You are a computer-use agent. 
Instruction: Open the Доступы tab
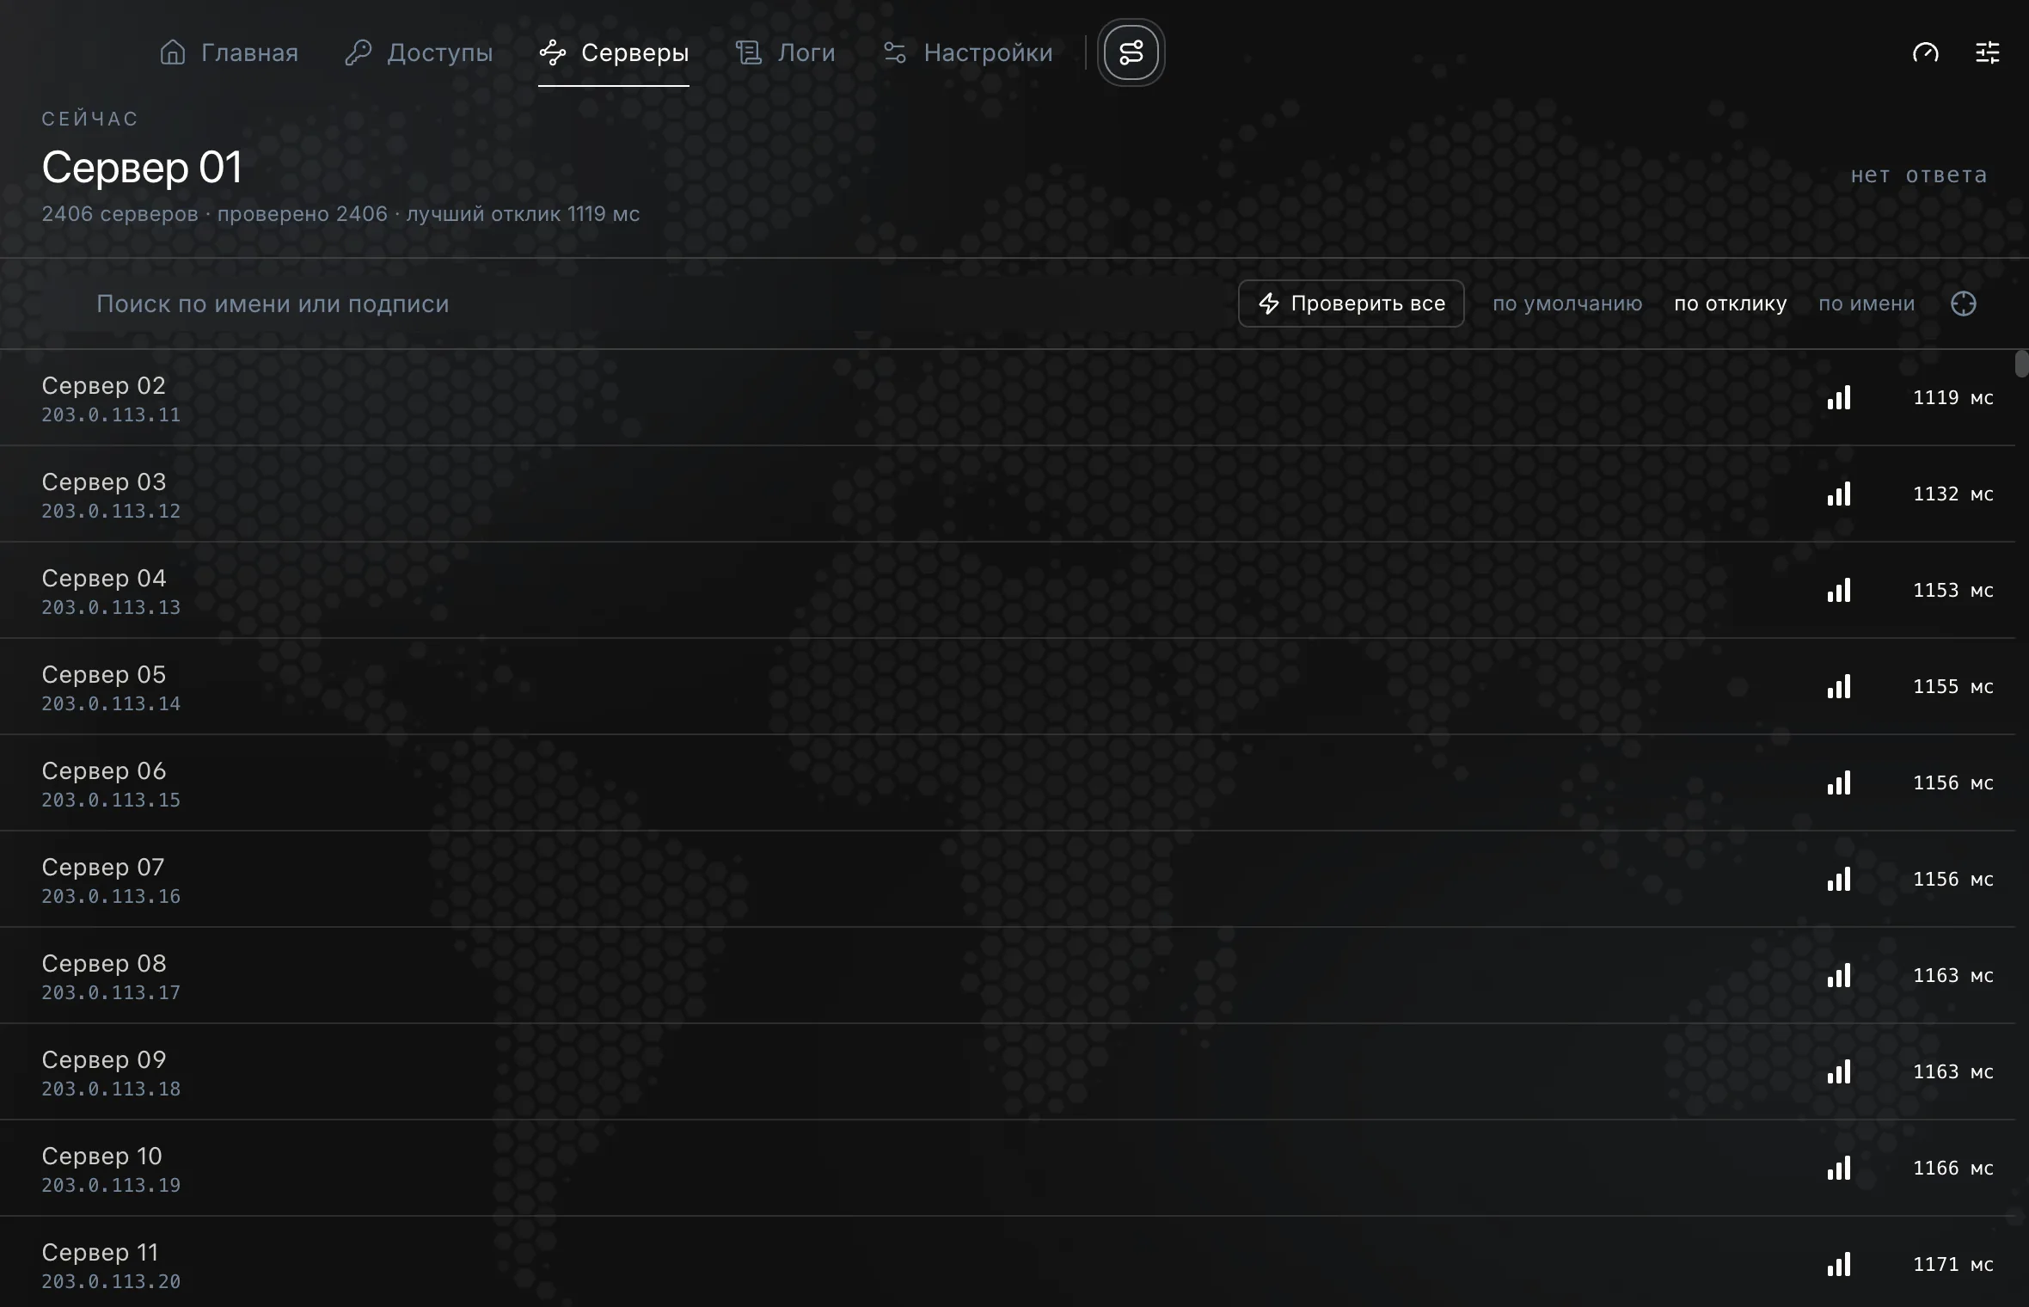pyautogui.click(x=419, y=52)
